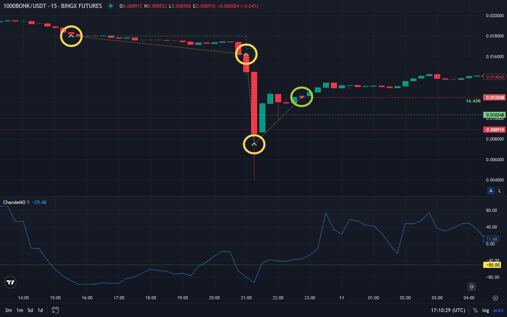Open the go-to-date calendar icon
The height and width of the screenshot is (317, 507).
[x=55, y=310]
